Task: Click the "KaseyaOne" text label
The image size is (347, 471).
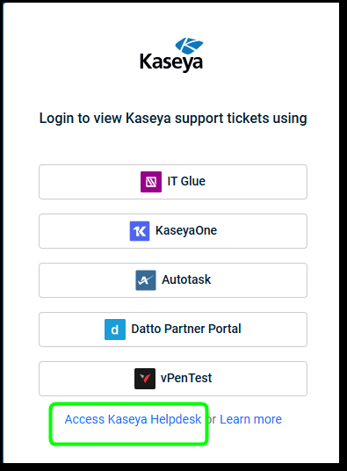Action: pyautogui.click(x=186, y=231)
